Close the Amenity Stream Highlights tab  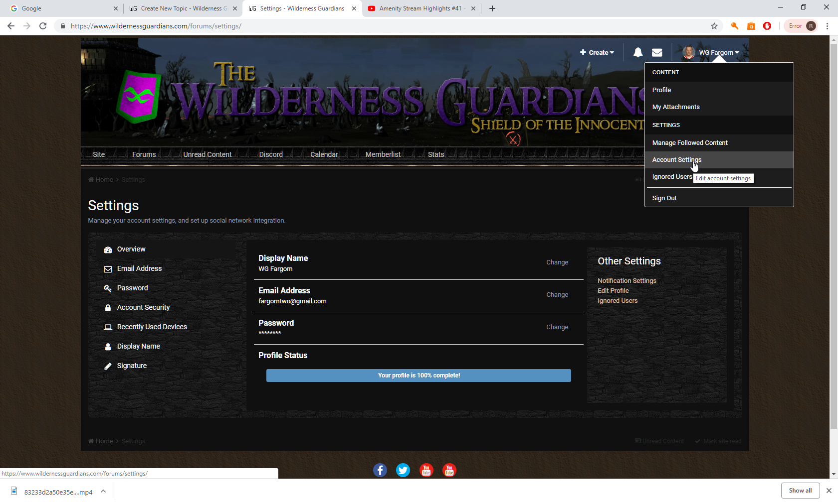point(473,8)
